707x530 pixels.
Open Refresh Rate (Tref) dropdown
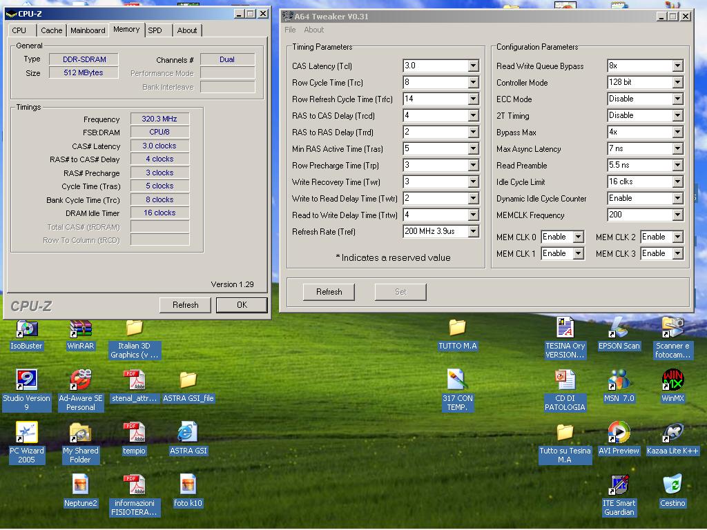coord(473,232)
